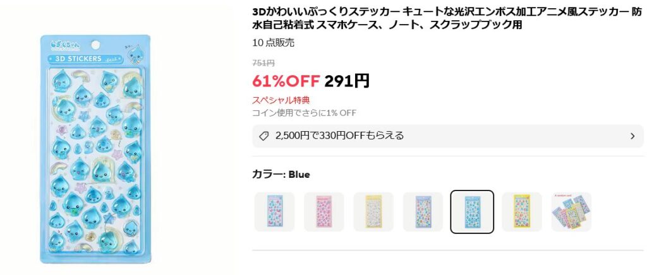Image resolution: width=647 pixels, height=275 pixels.
Task: Expand the 330円OFF coupon chevron arrow
Action: pos(632,136)
